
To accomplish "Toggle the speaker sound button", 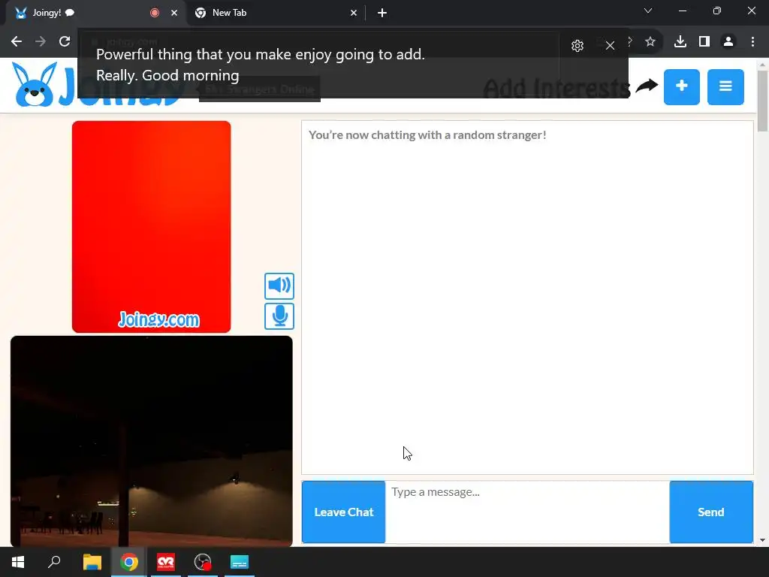I will 279,286.
